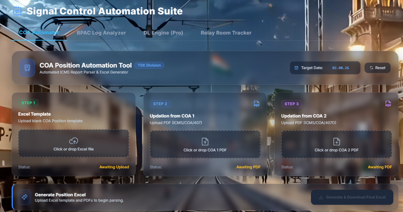Screen dimensions: 403x212
Task: Click the Updation from COA 2 heading
Action: 304,116
